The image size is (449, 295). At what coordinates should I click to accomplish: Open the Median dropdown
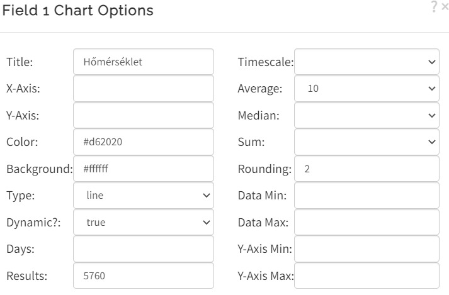coord(367,115)
